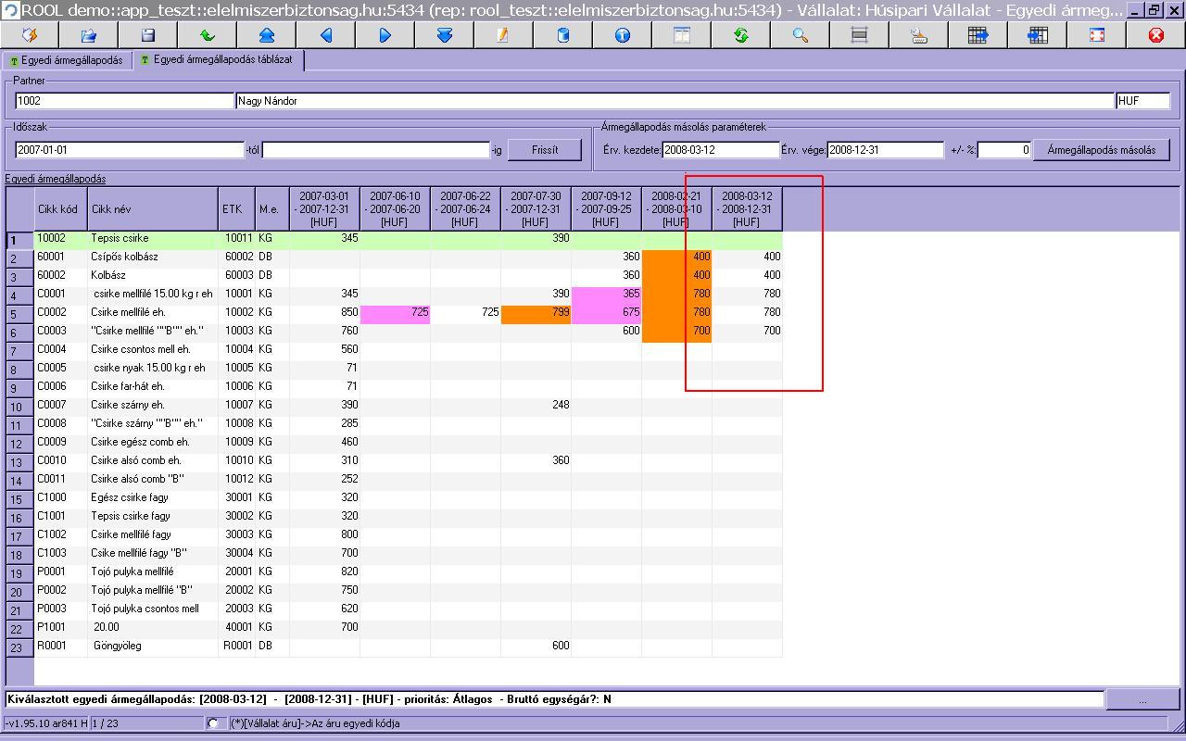This screenshot has width=1186, height=741.
Task: Click the red X exit toolbar icon
Action: pos(1155,35)
